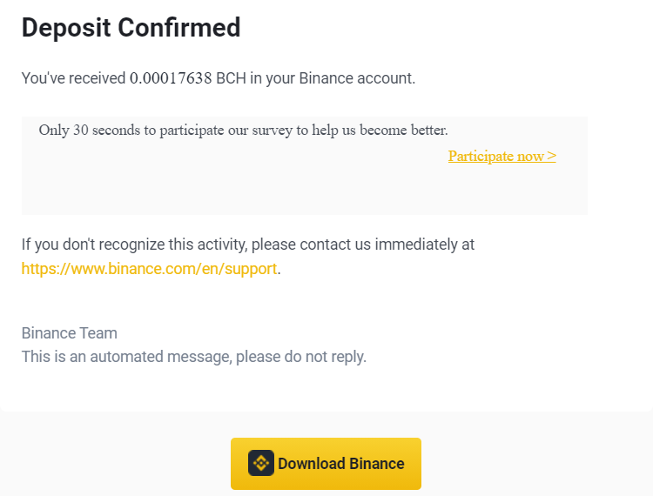Click the arrow after Participate now
The width and height of the screenshot is (653, 496).
point(551,156)
